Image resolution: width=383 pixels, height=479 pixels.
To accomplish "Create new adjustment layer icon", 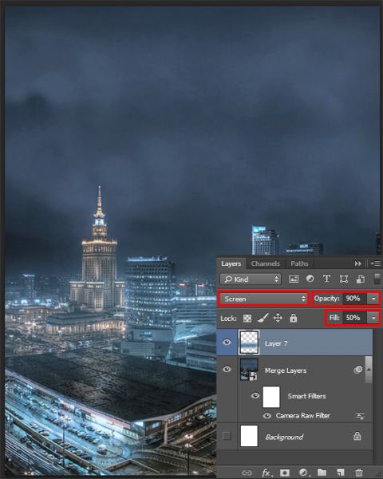I will [x=303, y=473].
